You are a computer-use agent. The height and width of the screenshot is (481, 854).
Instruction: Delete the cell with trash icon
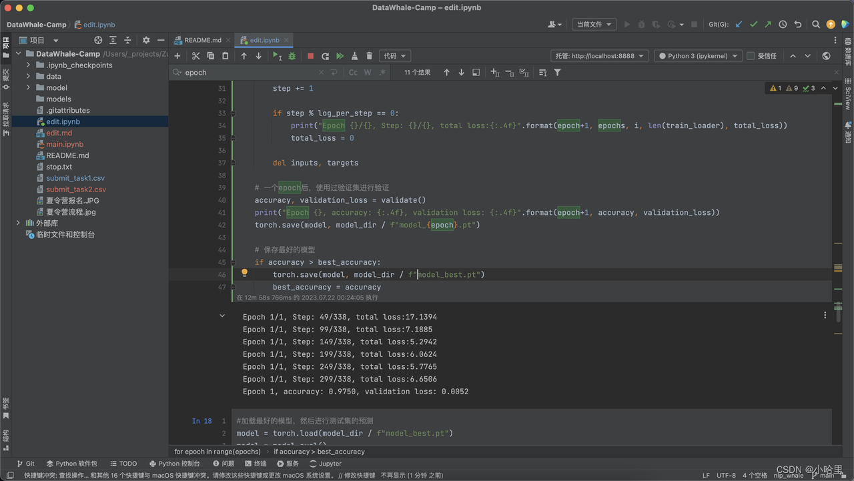point(369,56)
